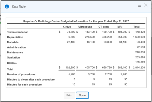Click Ultrasound total cost 405,700
Screen dimensions: 152x102
click(90, 67)
